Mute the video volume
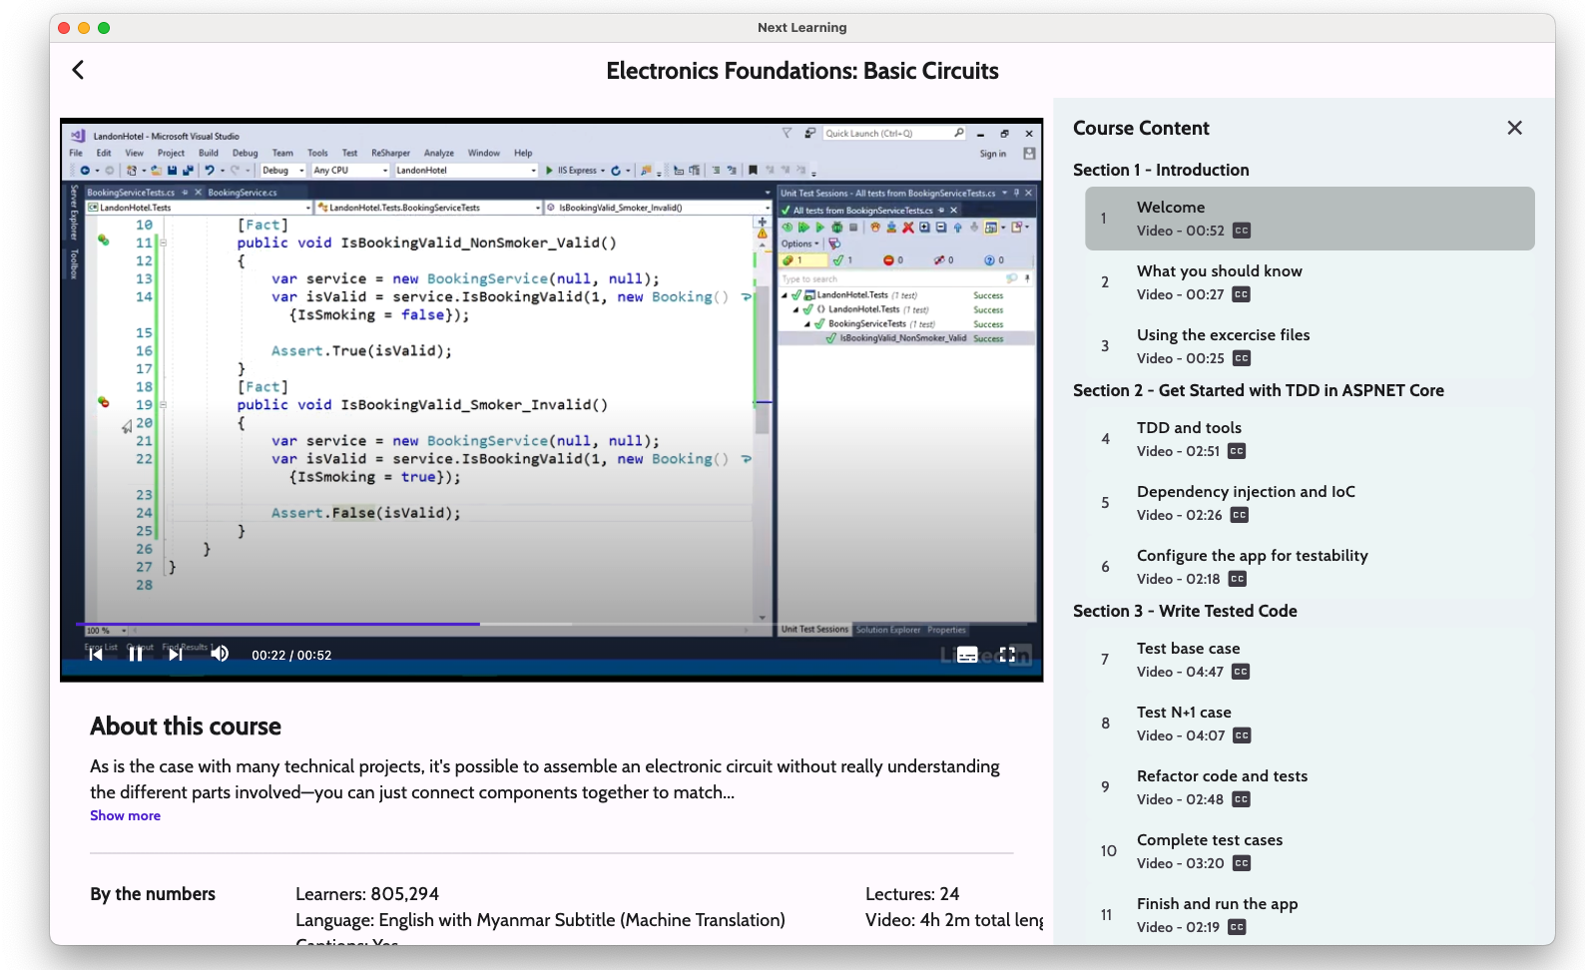 (220, 655)
